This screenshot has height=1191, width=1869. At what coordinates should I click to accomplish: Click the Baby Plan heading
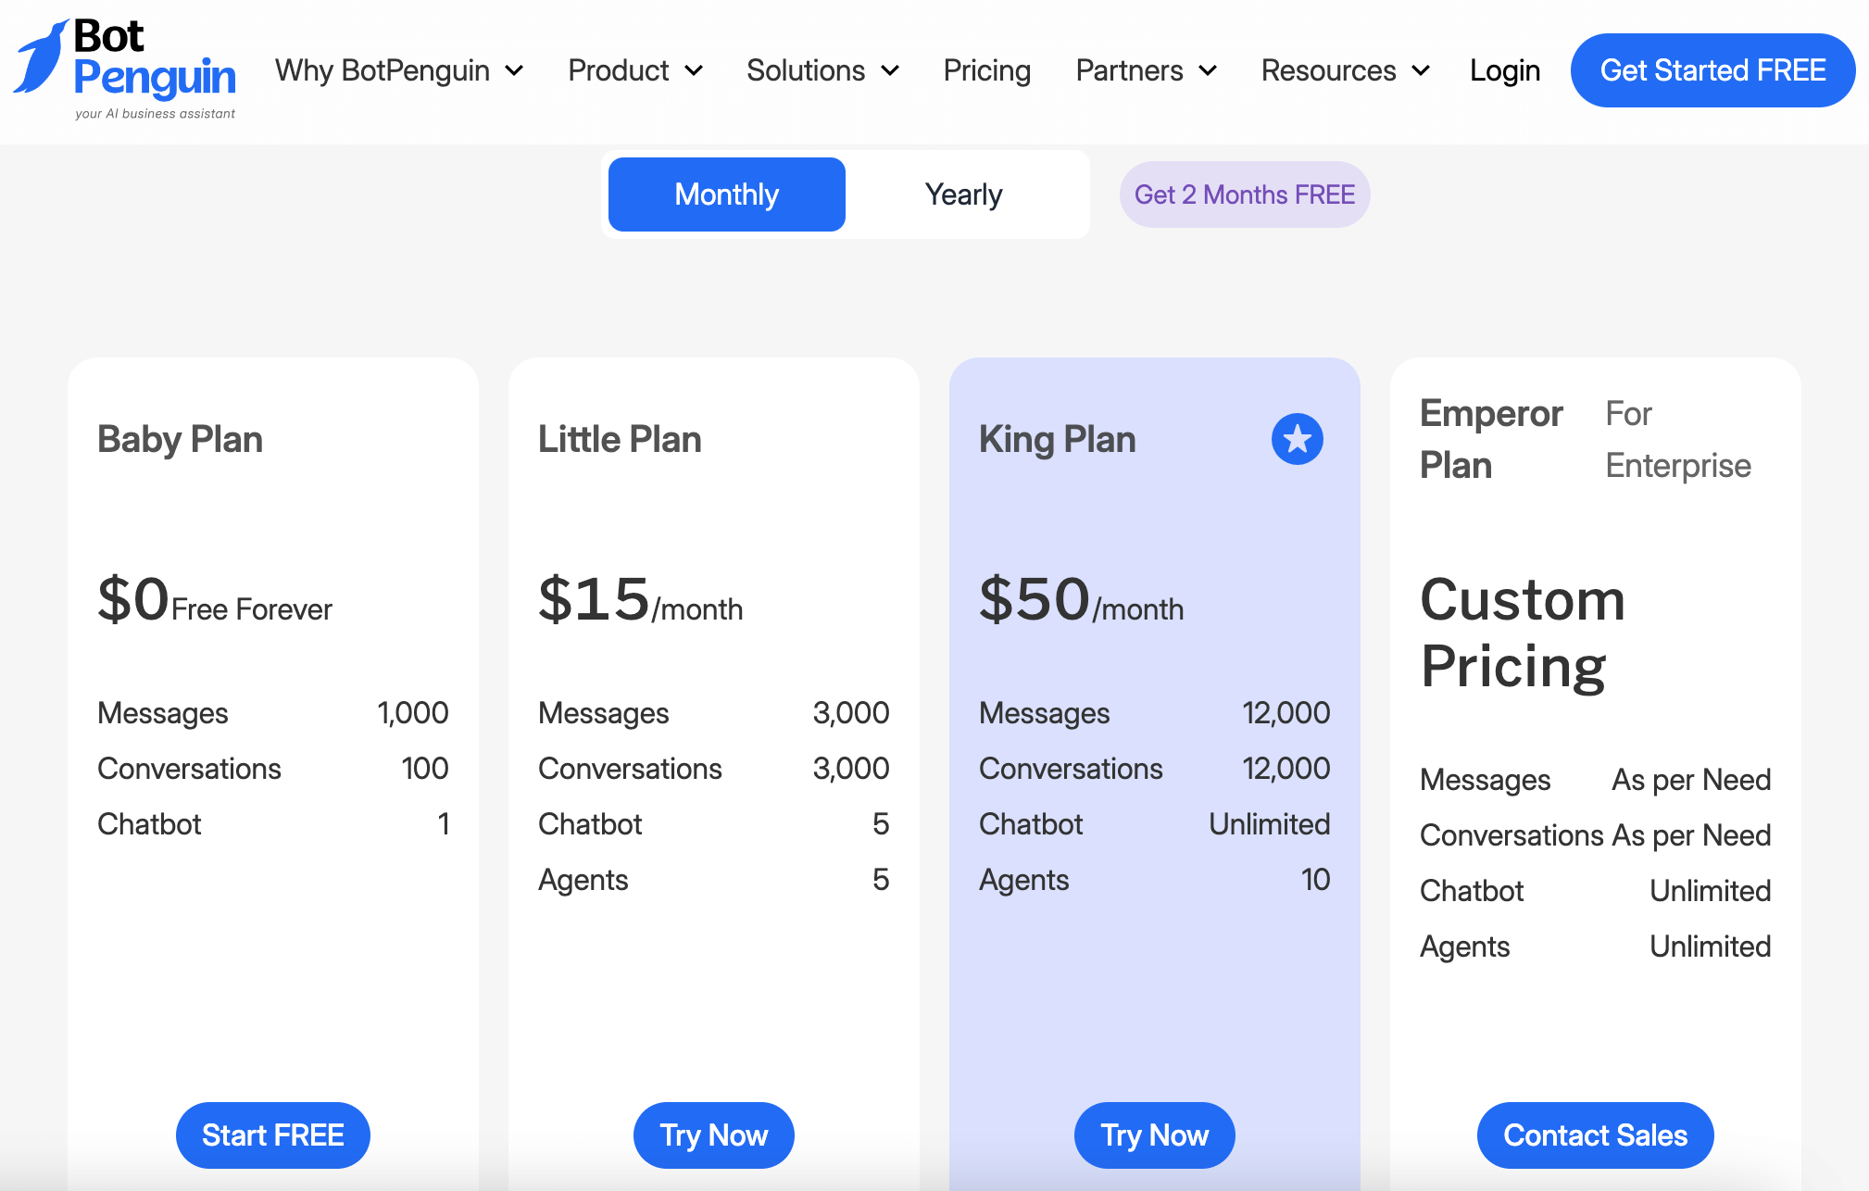[181, 439]
